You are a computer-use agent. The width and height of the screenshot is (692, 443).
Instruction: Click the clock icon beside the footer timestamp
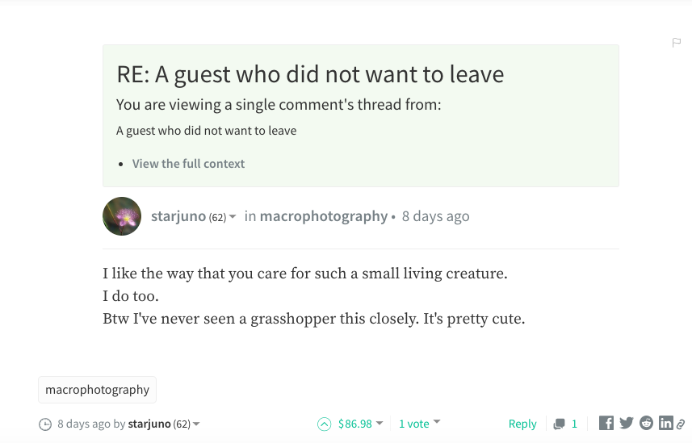point(45,424)
